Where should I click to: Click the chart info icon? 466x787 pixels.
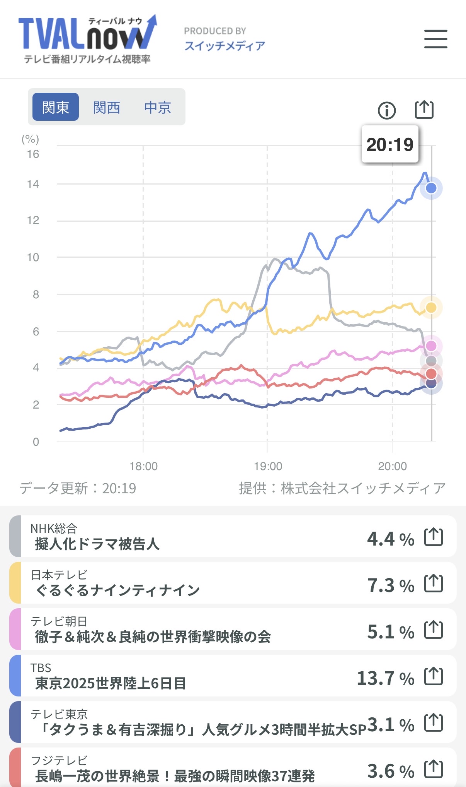point(386,111)
